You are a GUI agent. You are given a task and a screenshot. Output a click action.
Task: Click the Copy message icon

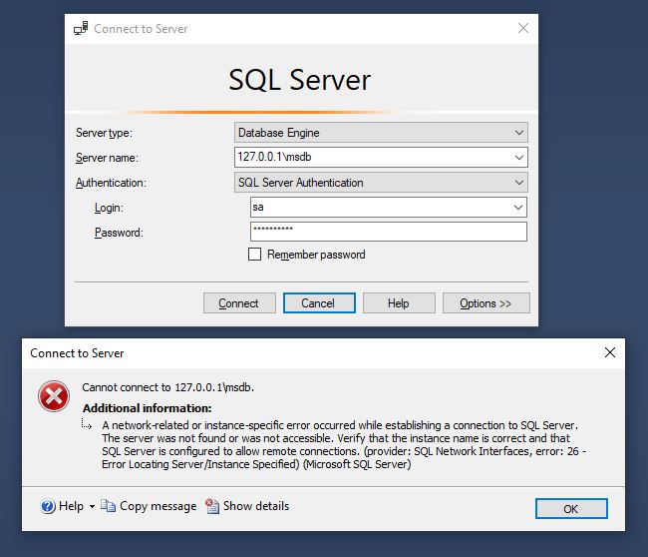coord(109,506)
